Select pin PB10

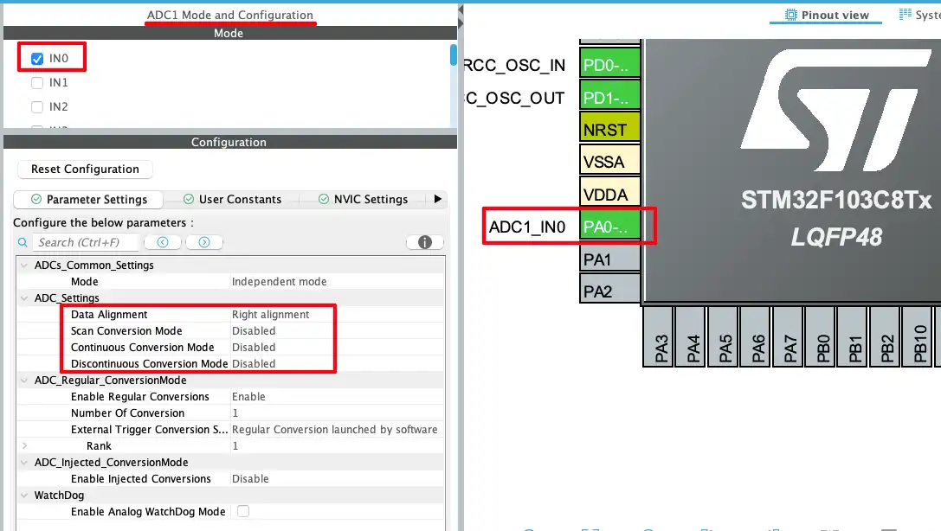[918, 336]
